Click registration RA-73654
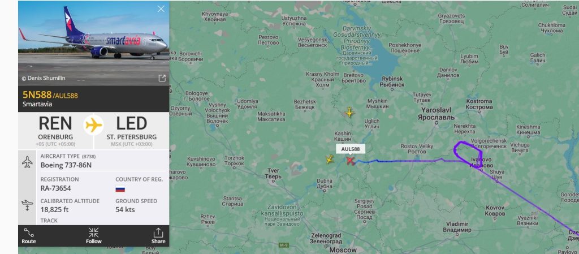Image resolution: width=579 pixels, height=254 pixels. pos(55,188)
